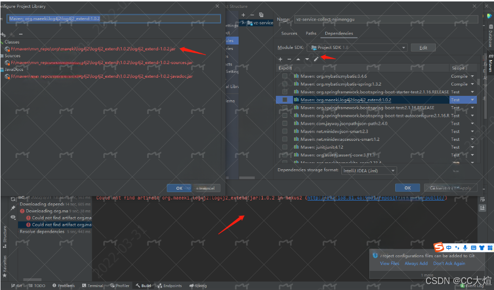The width and height of the screenshot is (494, 290).
Task: Click the edit pencil icon above dependencies list
Action: (316, 59)
